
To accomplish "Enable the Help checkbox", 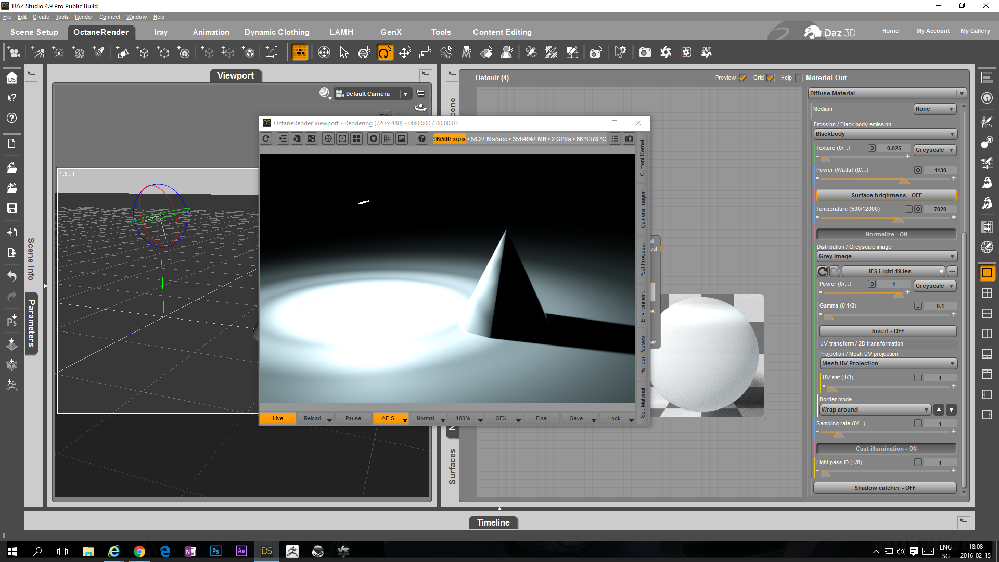I will click(799, 78).
